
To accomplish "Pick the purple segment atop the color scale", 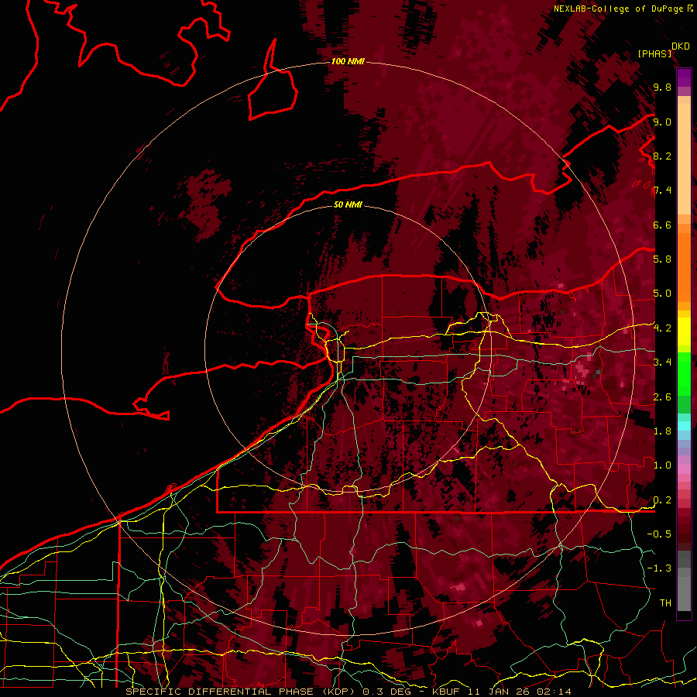I will (x=684, y=77).
